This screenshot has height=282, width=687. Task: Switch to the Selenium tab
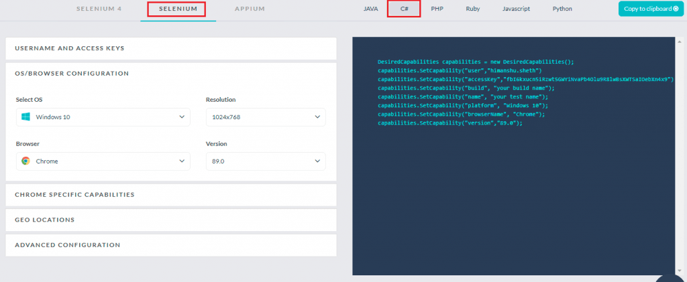pos(177,9)
